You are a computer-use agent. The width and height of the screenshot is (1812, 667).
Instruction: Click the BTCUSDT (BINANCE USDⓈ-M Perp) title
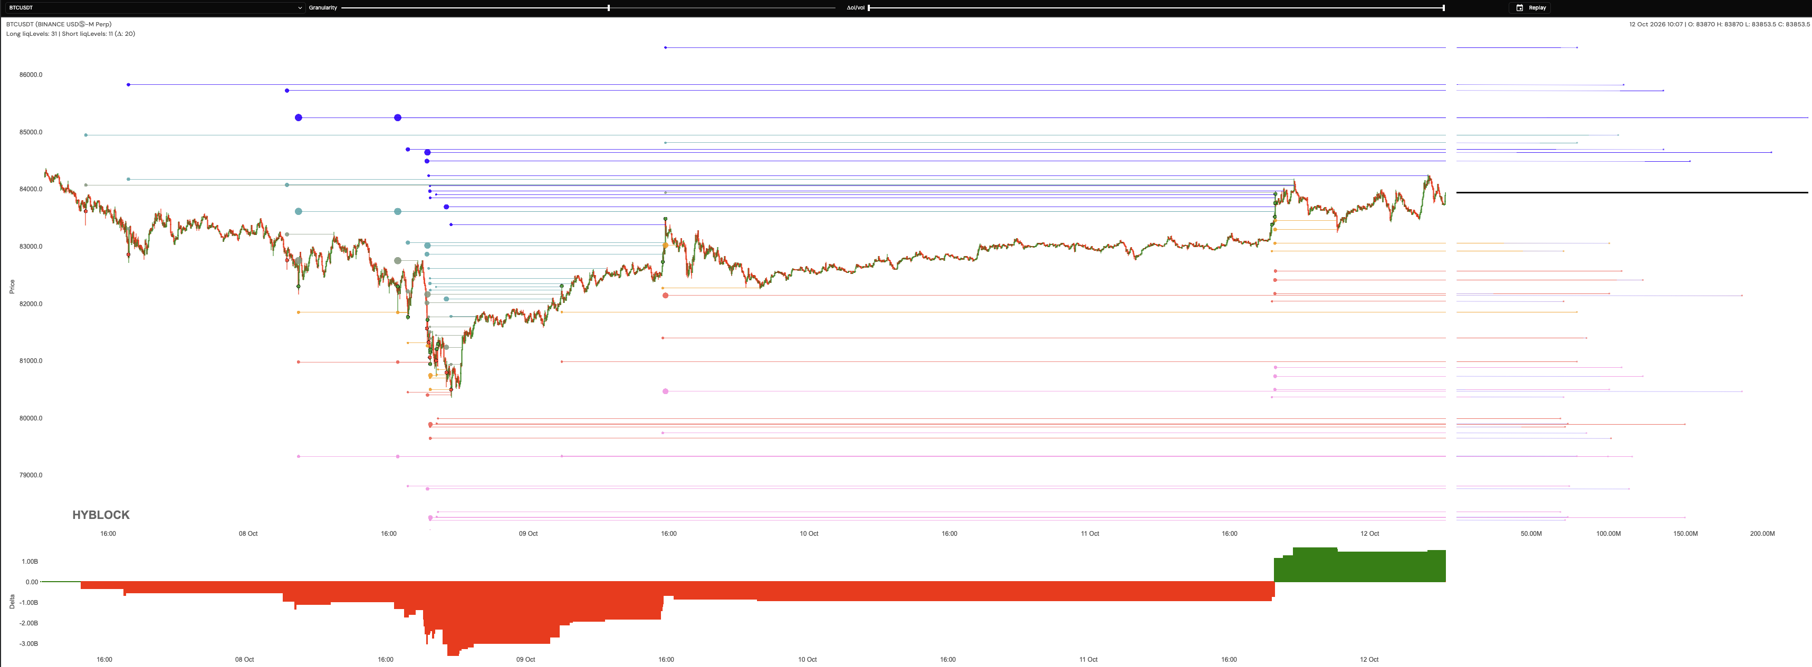point(59,24)
